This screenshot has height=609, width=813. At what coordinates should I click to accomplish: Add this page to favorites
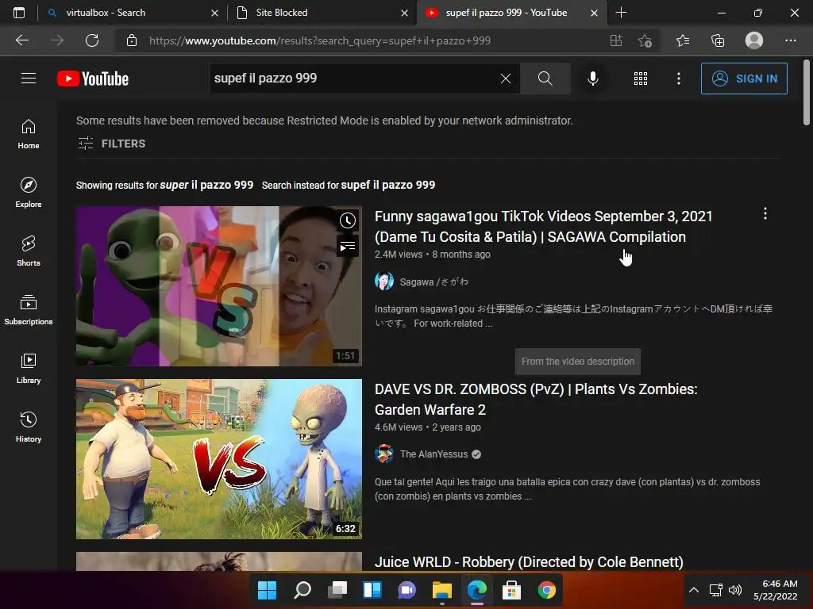tap(645, 40)
